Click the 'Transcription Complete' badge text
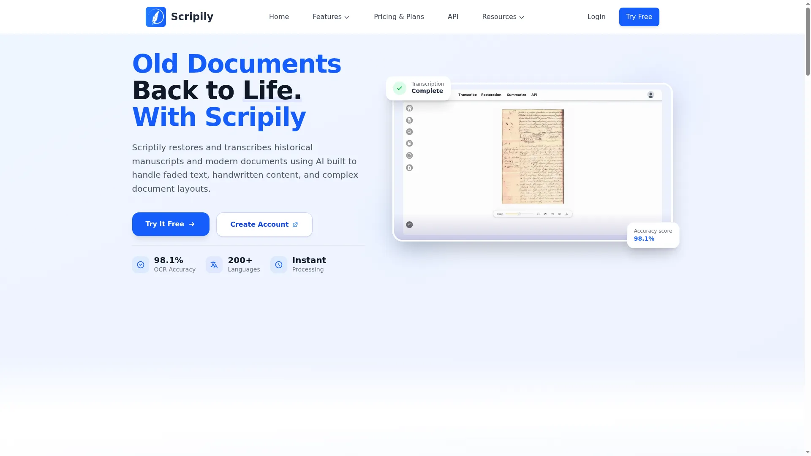The height and width of the screenshot is (456, 811). [x=427, y=88]
